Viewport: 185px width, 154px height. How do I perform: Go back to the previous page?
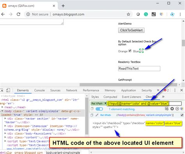coord(3,14)
